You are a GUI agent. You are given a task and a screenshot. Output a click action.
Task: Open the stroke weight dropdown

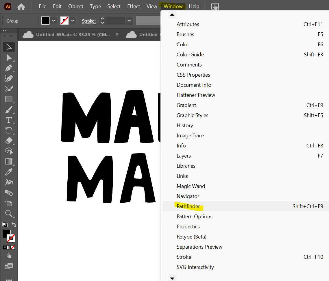[x=129, y=21]
